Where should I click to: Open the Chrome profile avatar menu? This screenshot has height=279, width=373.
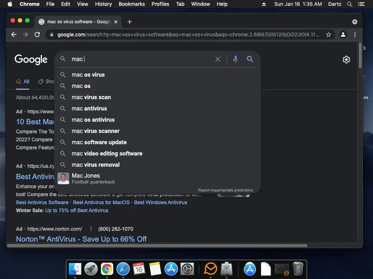343,35
